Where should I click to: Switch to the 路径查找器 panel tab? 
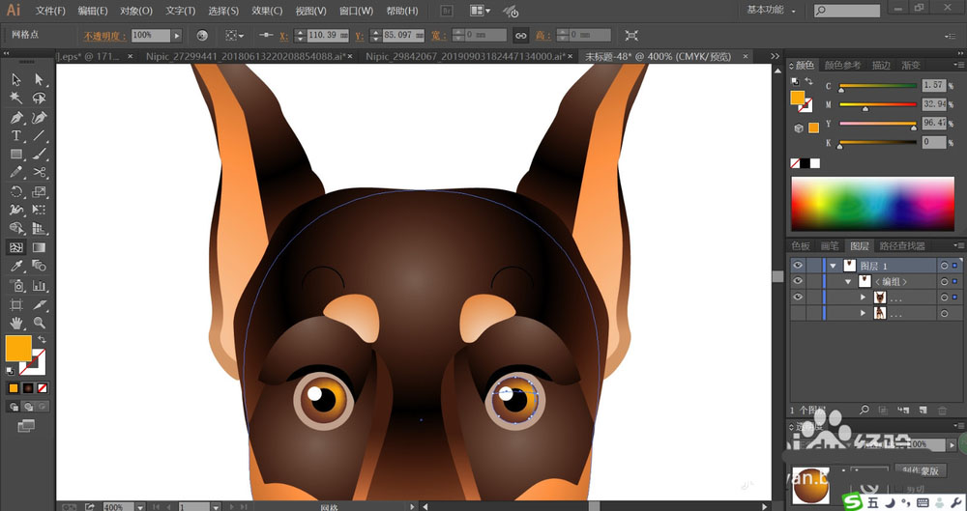coord(900,246)
